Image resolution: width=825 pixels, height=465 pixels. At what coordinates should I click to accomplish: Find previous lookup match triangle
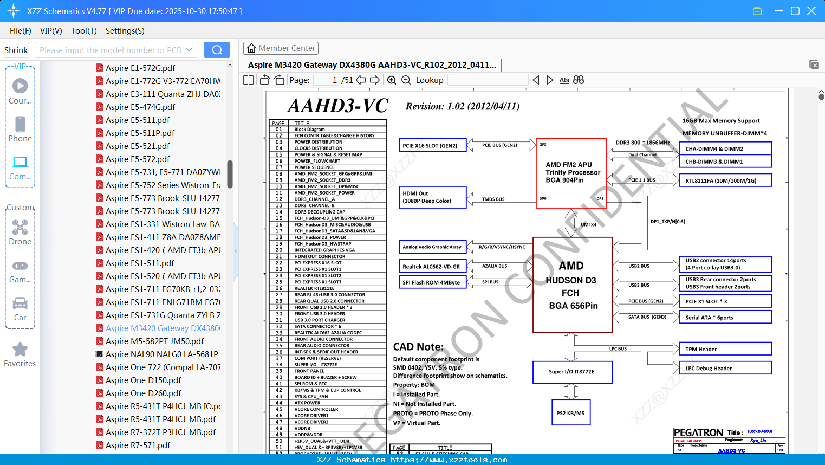pos(536,80)
